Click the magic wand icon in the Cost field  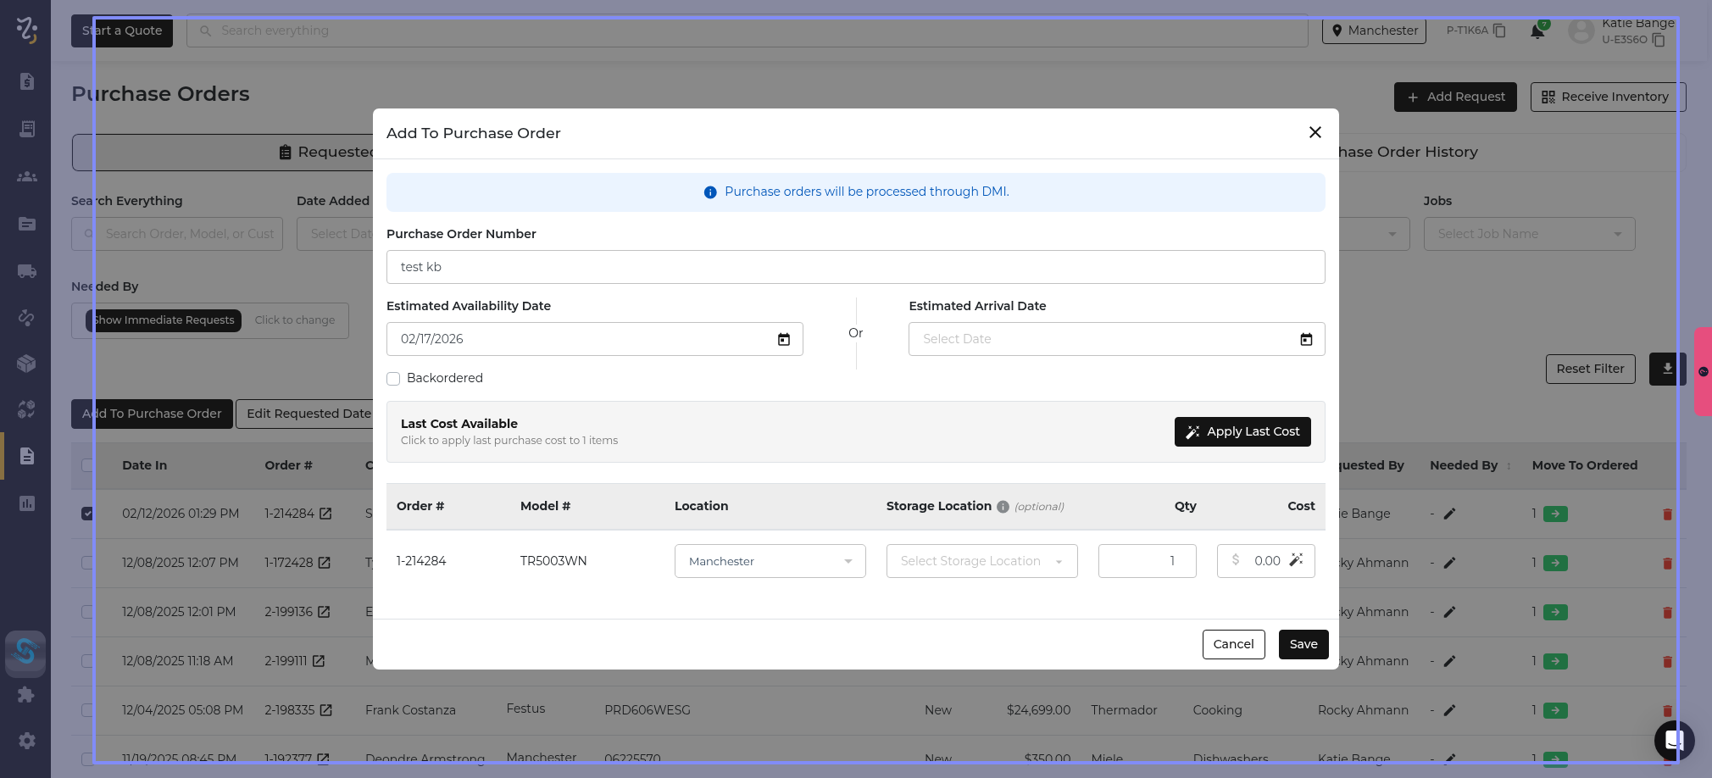pos(1296,560)
